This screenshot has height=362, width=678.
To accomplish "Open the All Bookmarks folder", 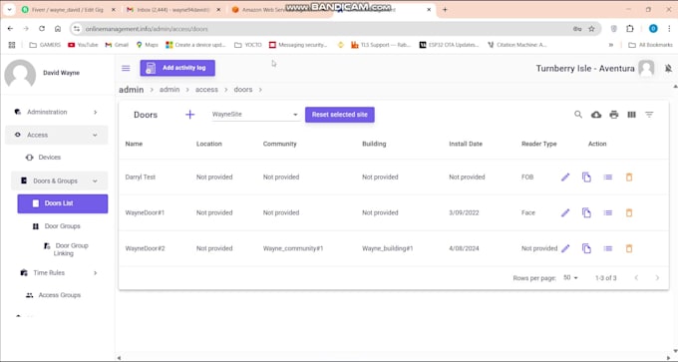I will coord(650,45).
